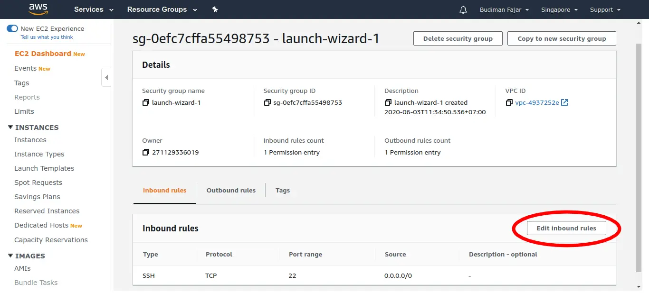Screen dimensions: 649x293
Task: Toggle the New EC2 Experience switch
Action: (x=12, y=28)
